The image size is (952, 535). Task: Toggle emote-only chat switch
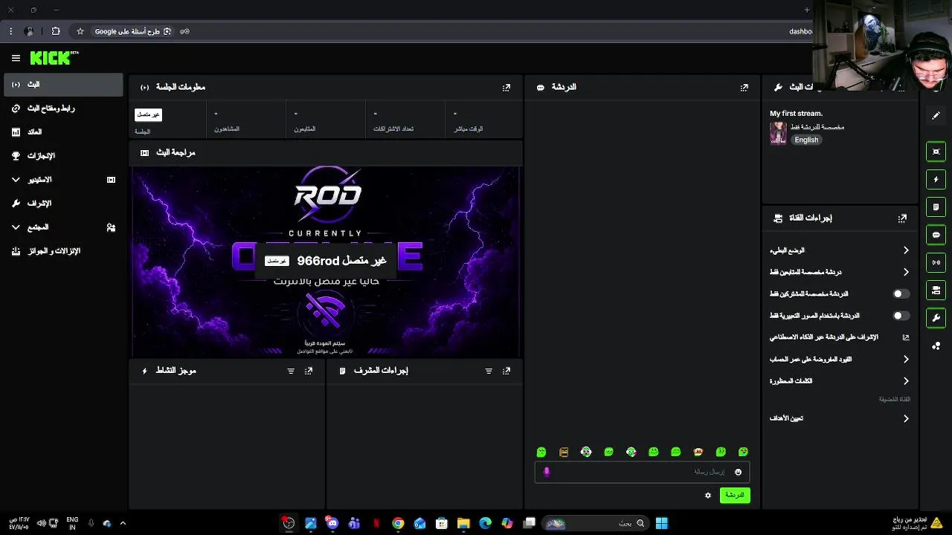[x=901, y=316]
